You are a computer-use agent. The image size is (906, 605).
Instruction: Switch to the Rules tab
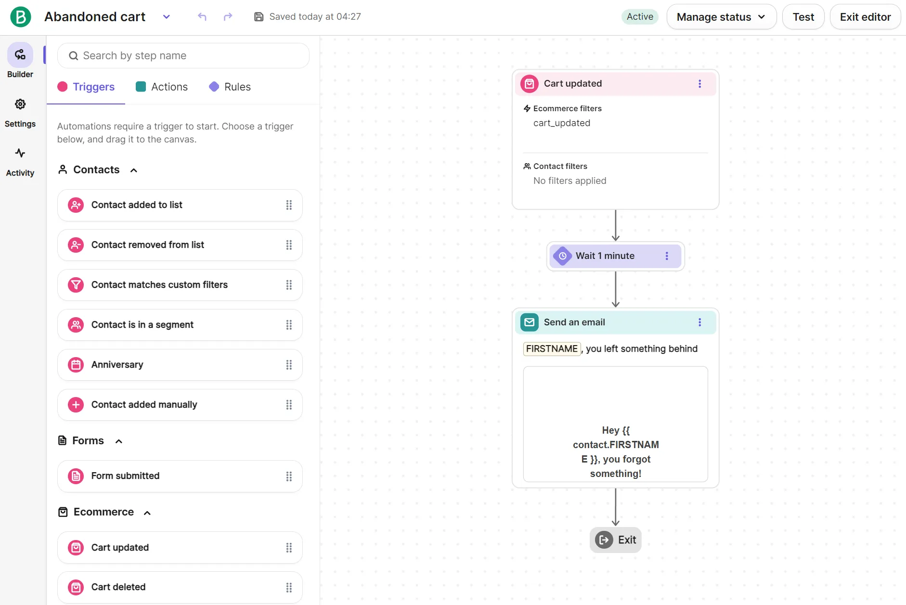[230, 87]
